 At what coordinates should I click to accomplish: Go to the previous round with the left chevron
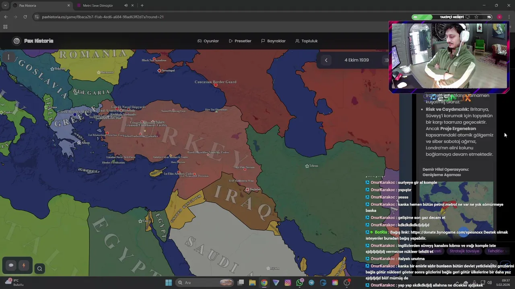pyautogui.click(x=326, y=60)
